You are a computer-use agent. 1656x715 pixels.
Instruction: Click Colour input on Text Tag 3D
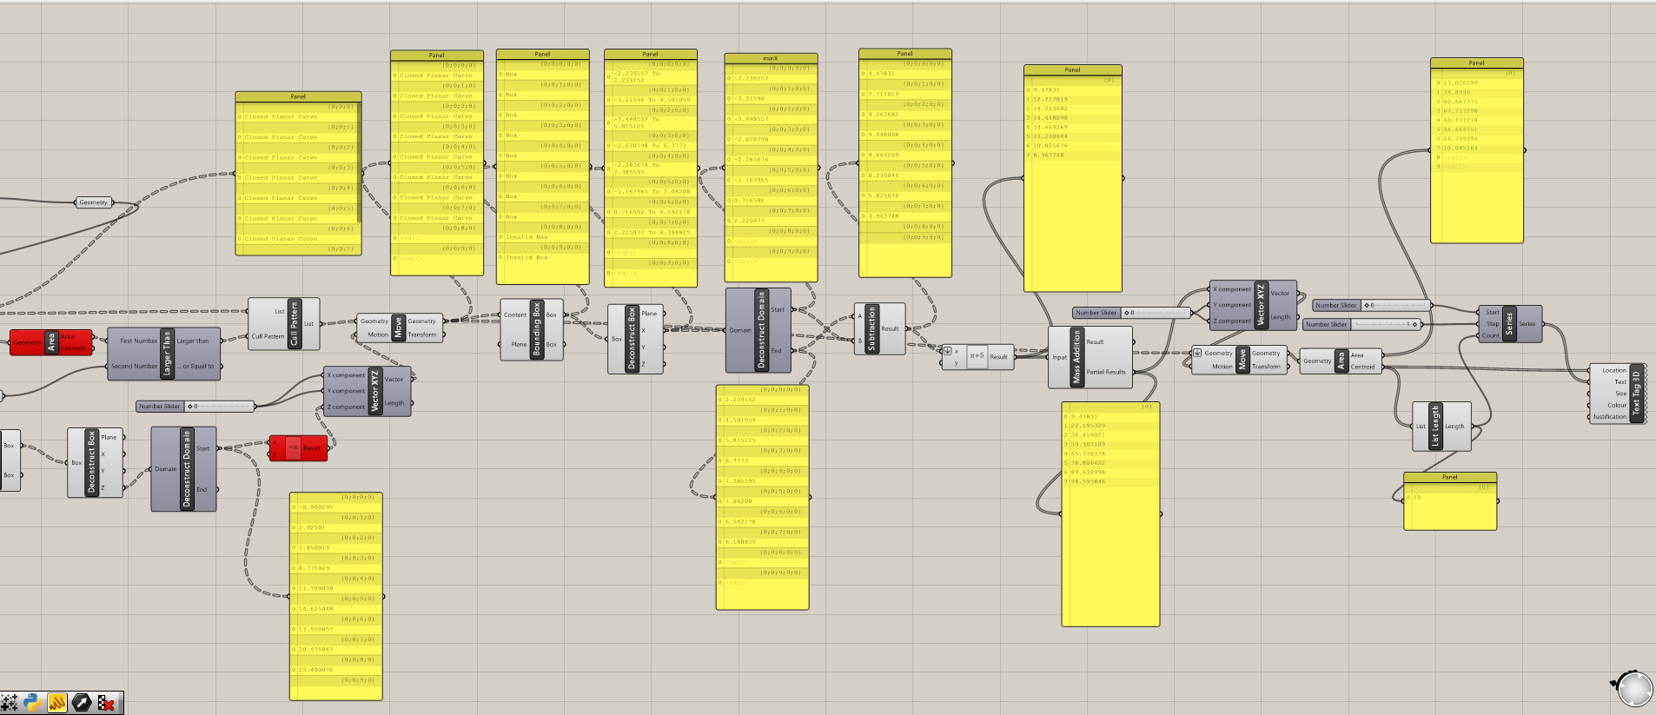(x=1617, y=405)
